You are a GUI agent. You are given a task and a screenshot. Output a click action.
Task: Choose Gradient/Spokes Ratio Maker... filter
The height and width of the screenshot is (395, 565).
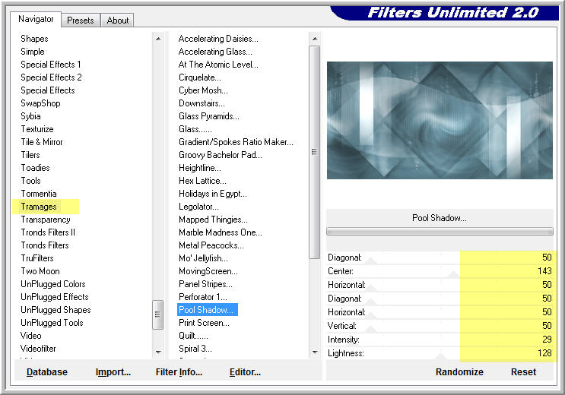tap(236, 142)
